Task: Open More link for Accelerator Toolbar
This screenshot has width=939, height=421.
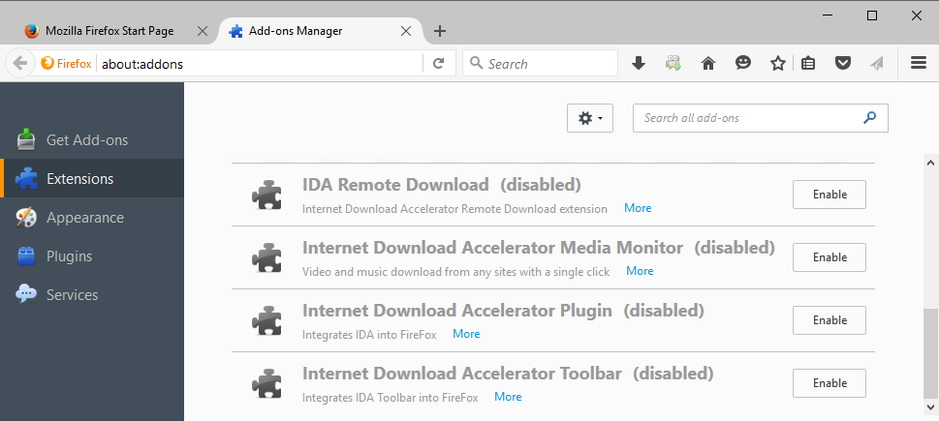Action: (x=508, y=397)
